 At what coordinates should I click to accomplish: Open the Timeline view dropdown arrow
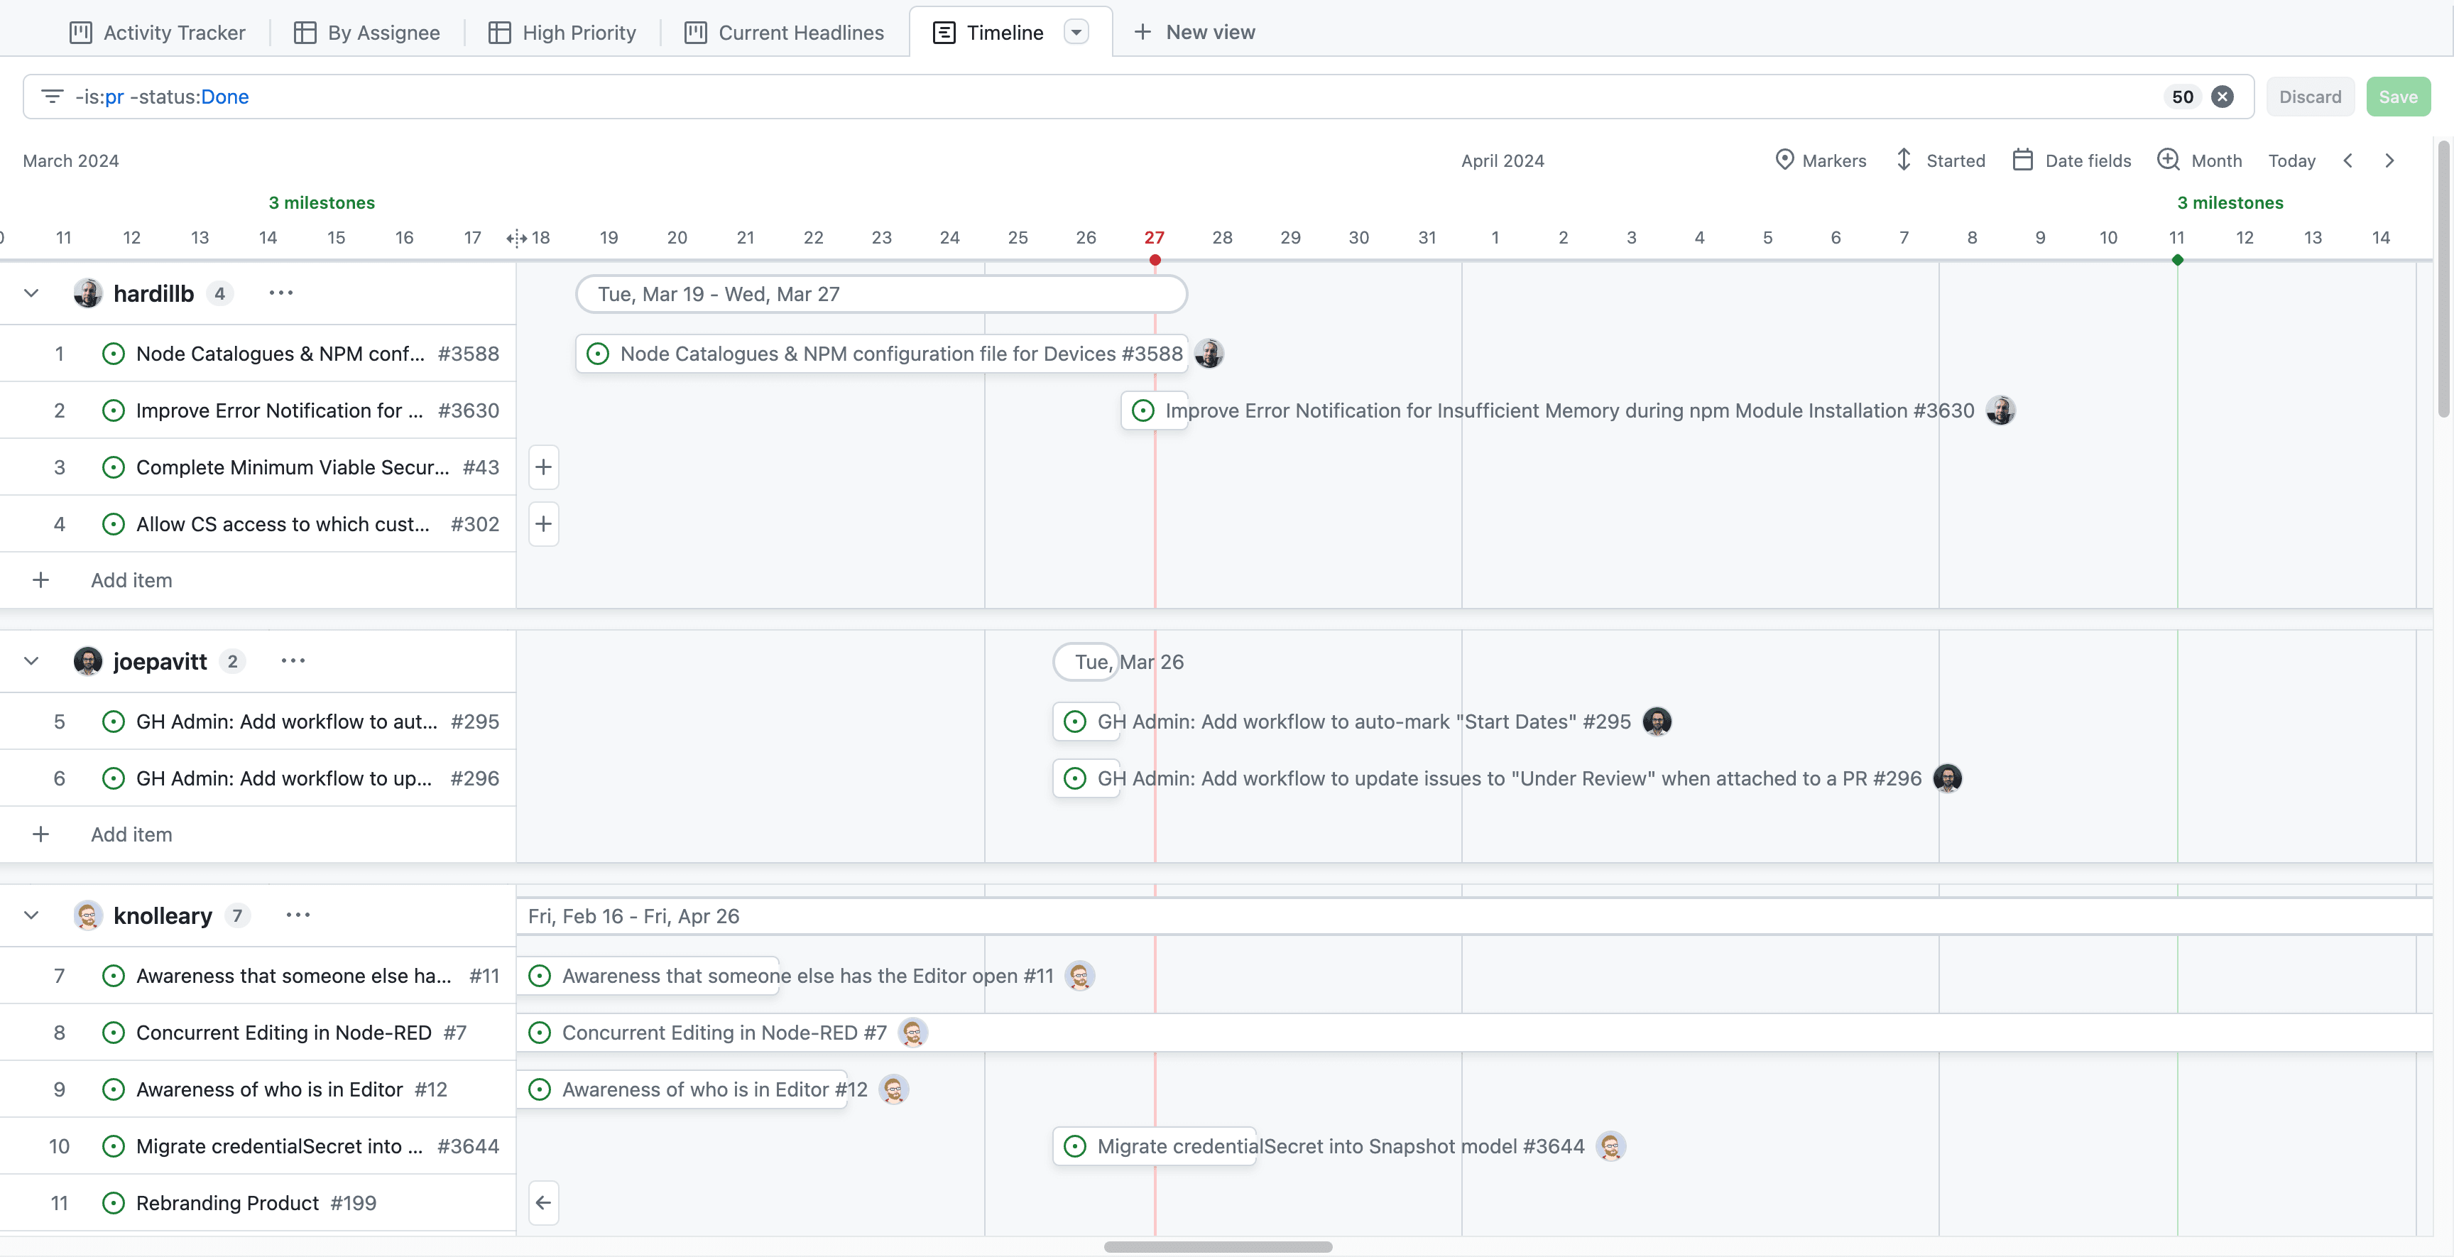(x=1076, y=31)
